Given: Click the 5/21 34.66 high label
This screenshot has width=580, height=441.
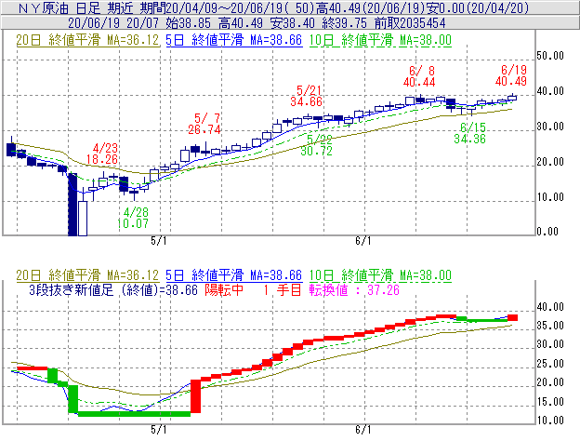Looking at the screenshot, I should tap(307, 96).
